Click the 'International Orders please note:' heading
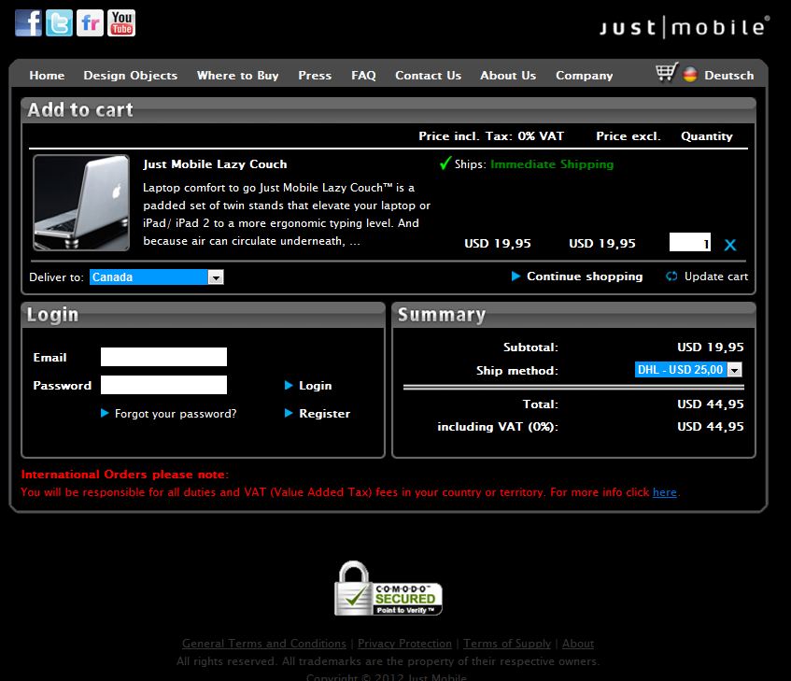The image size is (791, 681). pos(124,475)
